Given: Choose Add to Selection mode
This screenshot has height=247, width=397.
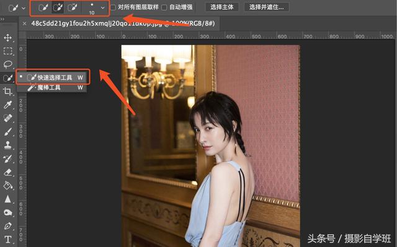Looking at the screenshot, I should tap(58, 7).
